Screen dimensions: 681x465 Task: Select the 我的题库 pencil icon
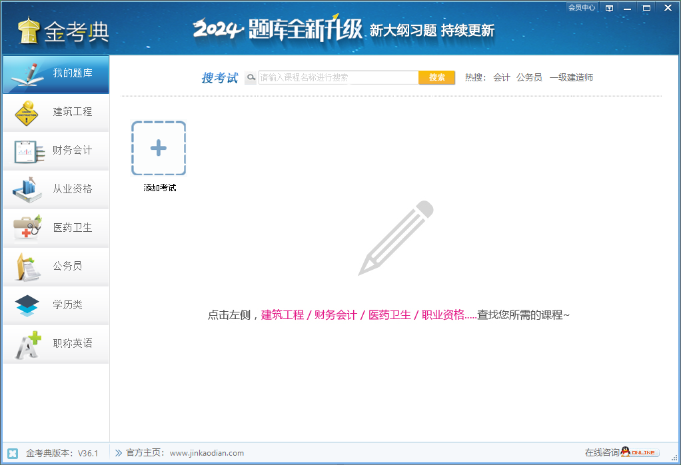(27, 73)
